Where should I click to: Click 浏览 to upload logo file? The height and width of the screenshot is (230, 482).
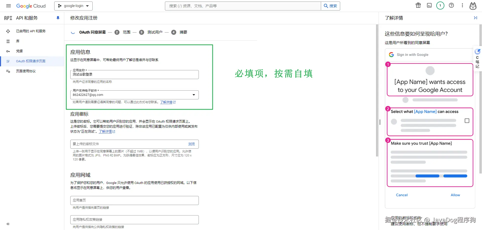coord(192,144)
